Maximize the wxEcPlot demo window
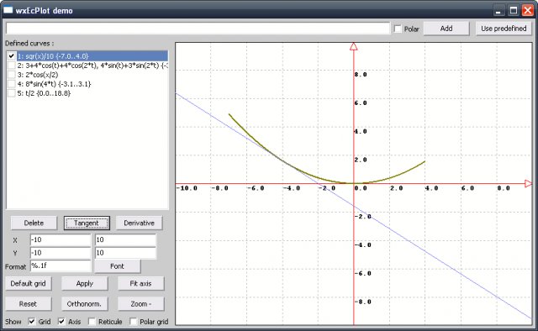The height and width of the screenshot is (331, 538). pyautogui.click(x=514, y=10)
